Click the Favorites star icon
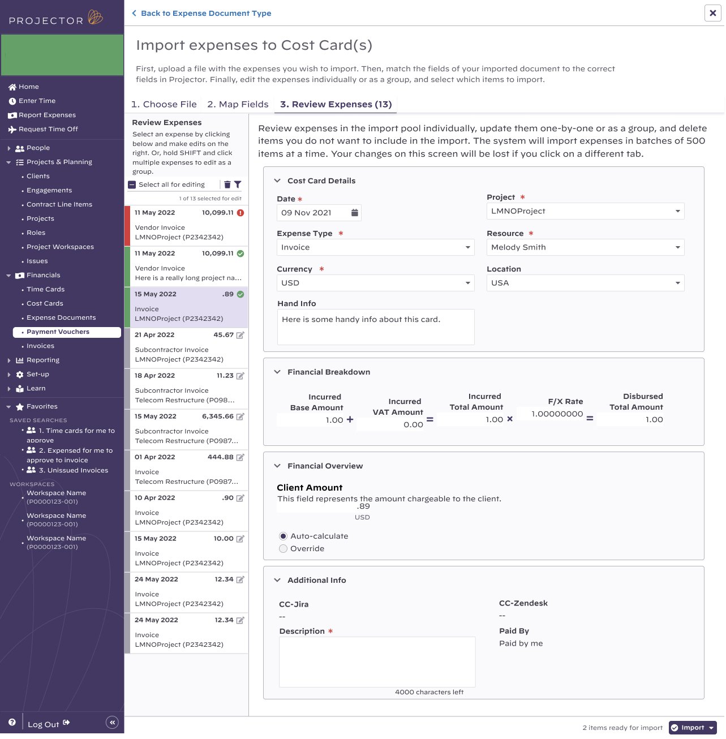 tap(20, 407)
